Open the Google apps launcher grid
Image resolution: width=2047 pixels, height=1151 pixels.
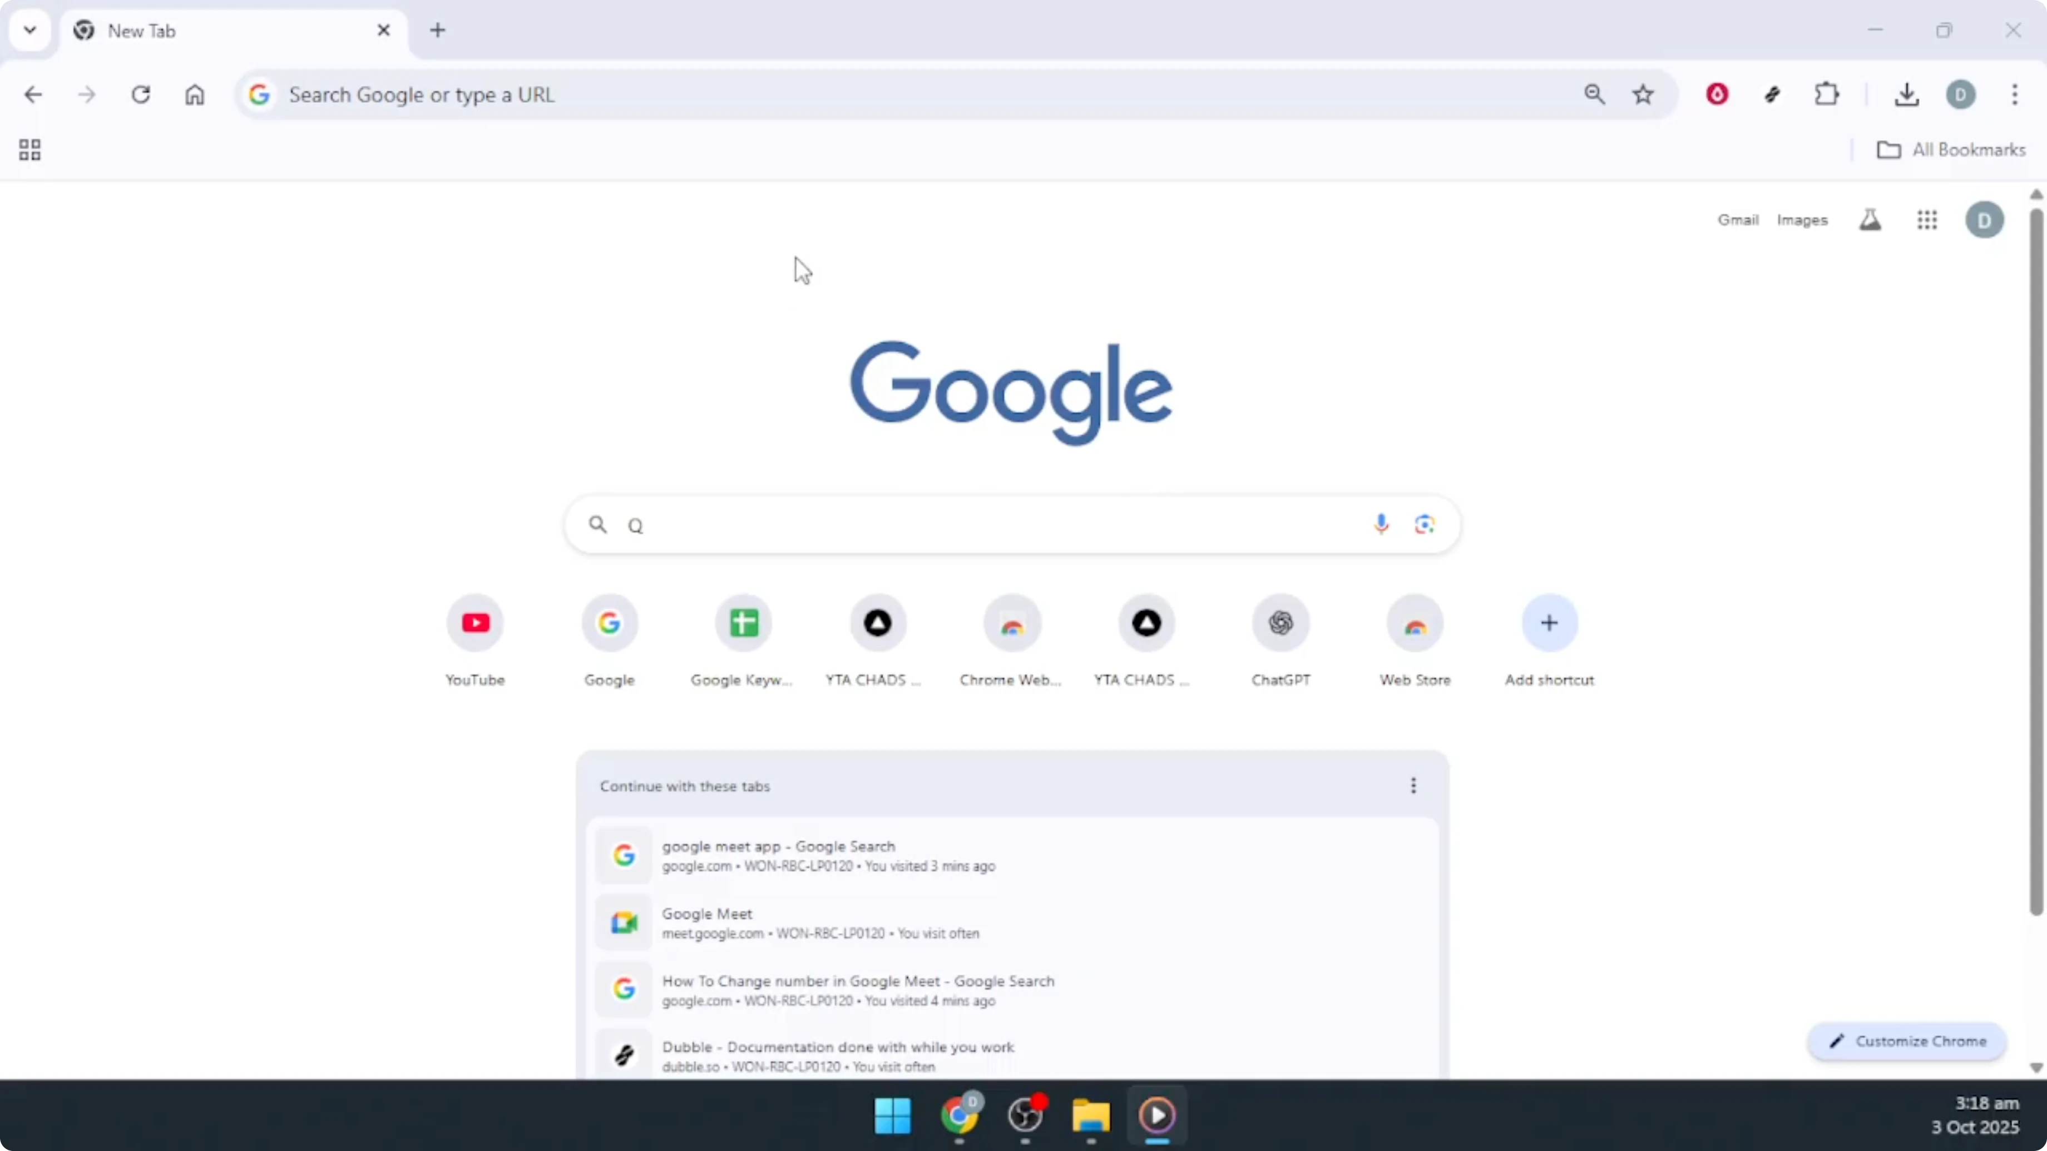point(1927,220)
